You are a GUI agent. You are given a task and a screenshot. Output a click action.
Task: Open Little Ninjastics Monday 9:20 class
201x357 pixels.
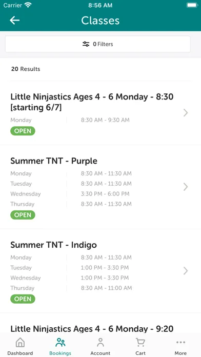click(x=92, y=329)
